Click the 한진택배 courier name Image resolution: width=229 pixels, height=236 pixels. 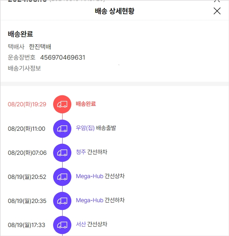40,47
